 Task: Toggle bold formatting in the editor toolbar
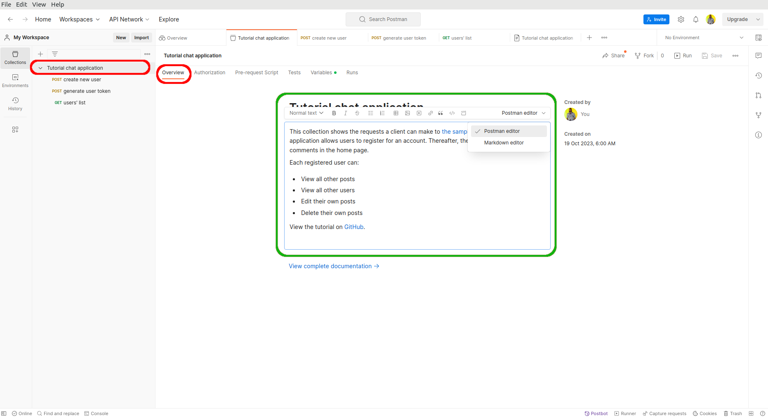tap(334, 113)
